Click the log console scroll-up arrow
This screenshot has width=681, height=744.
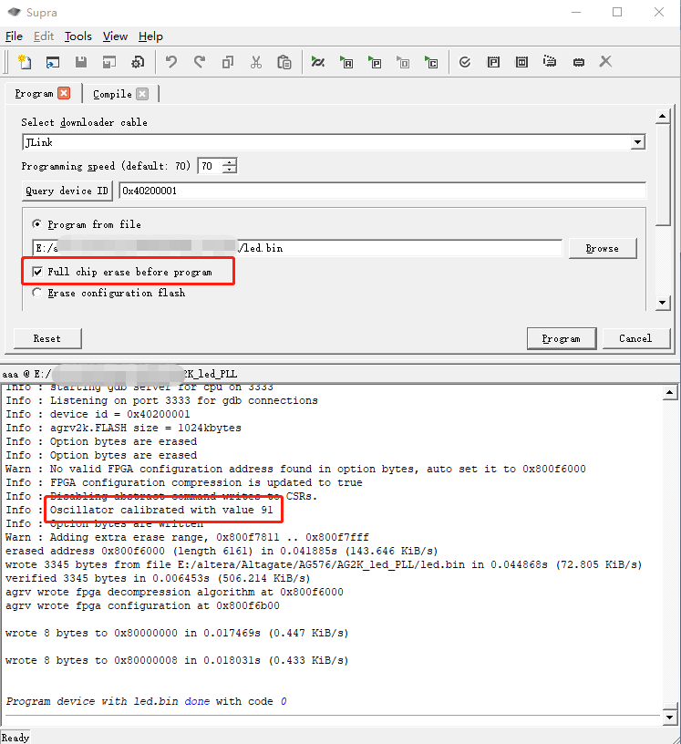coord(670,392)
